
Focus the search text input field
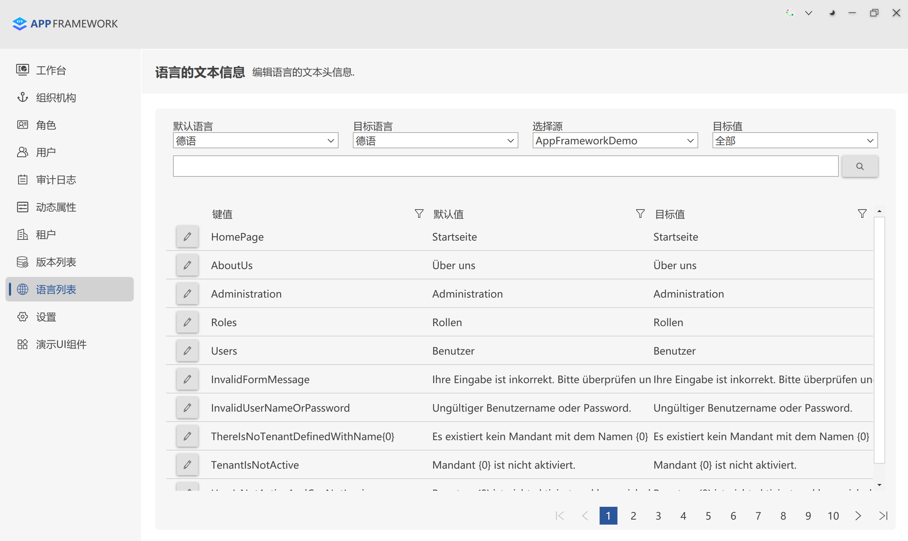coord(506,166)
